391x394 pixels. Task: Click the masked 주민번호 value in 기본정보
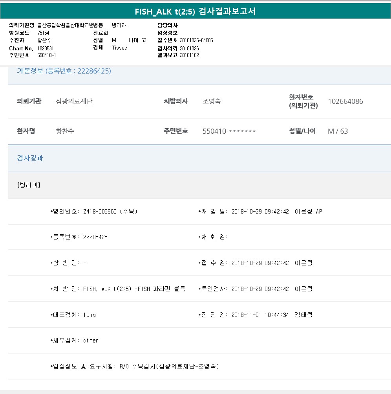tap(229, 131)
